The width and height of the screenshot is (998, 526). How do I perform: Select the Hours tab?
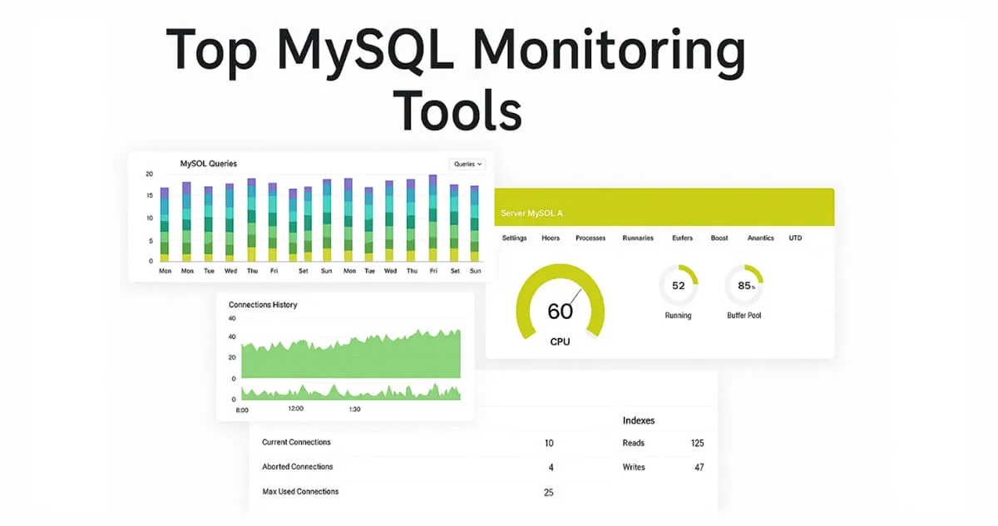[x=550, y=238]
